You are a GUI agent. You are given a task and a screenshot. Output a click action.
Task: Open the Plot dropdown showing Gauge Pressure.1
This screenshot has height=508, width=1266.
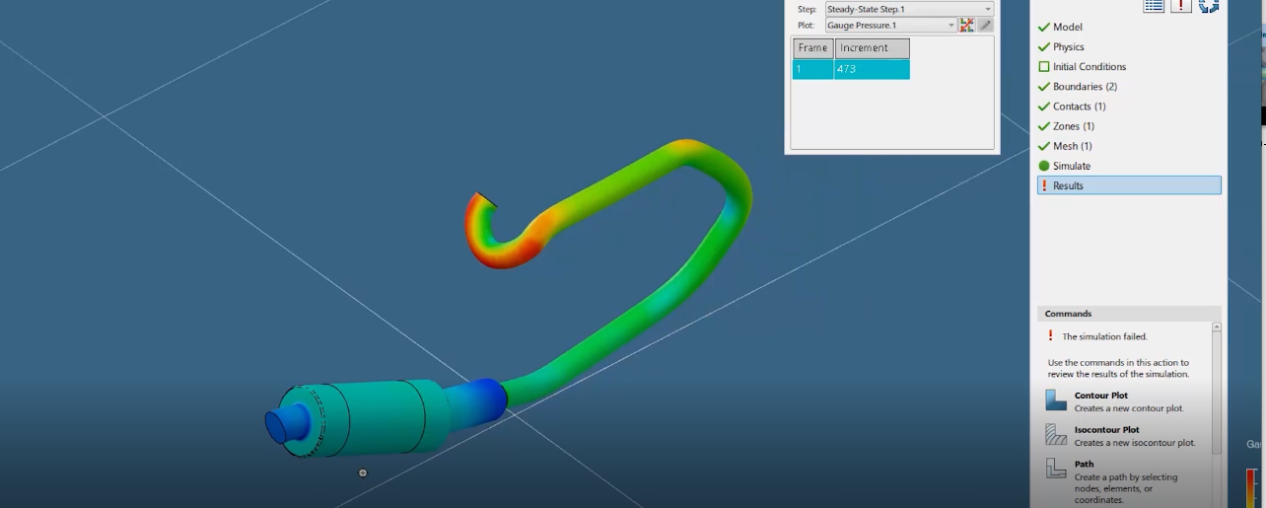890,25
